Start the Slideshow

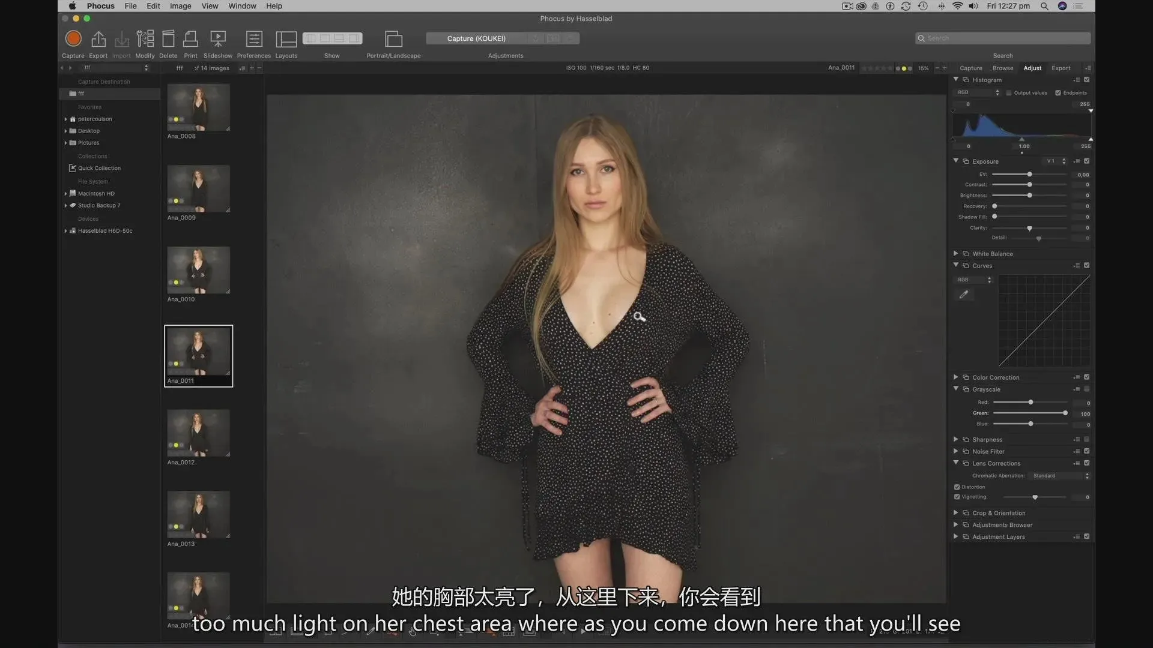pyautogui.click(x=217, y=39)
